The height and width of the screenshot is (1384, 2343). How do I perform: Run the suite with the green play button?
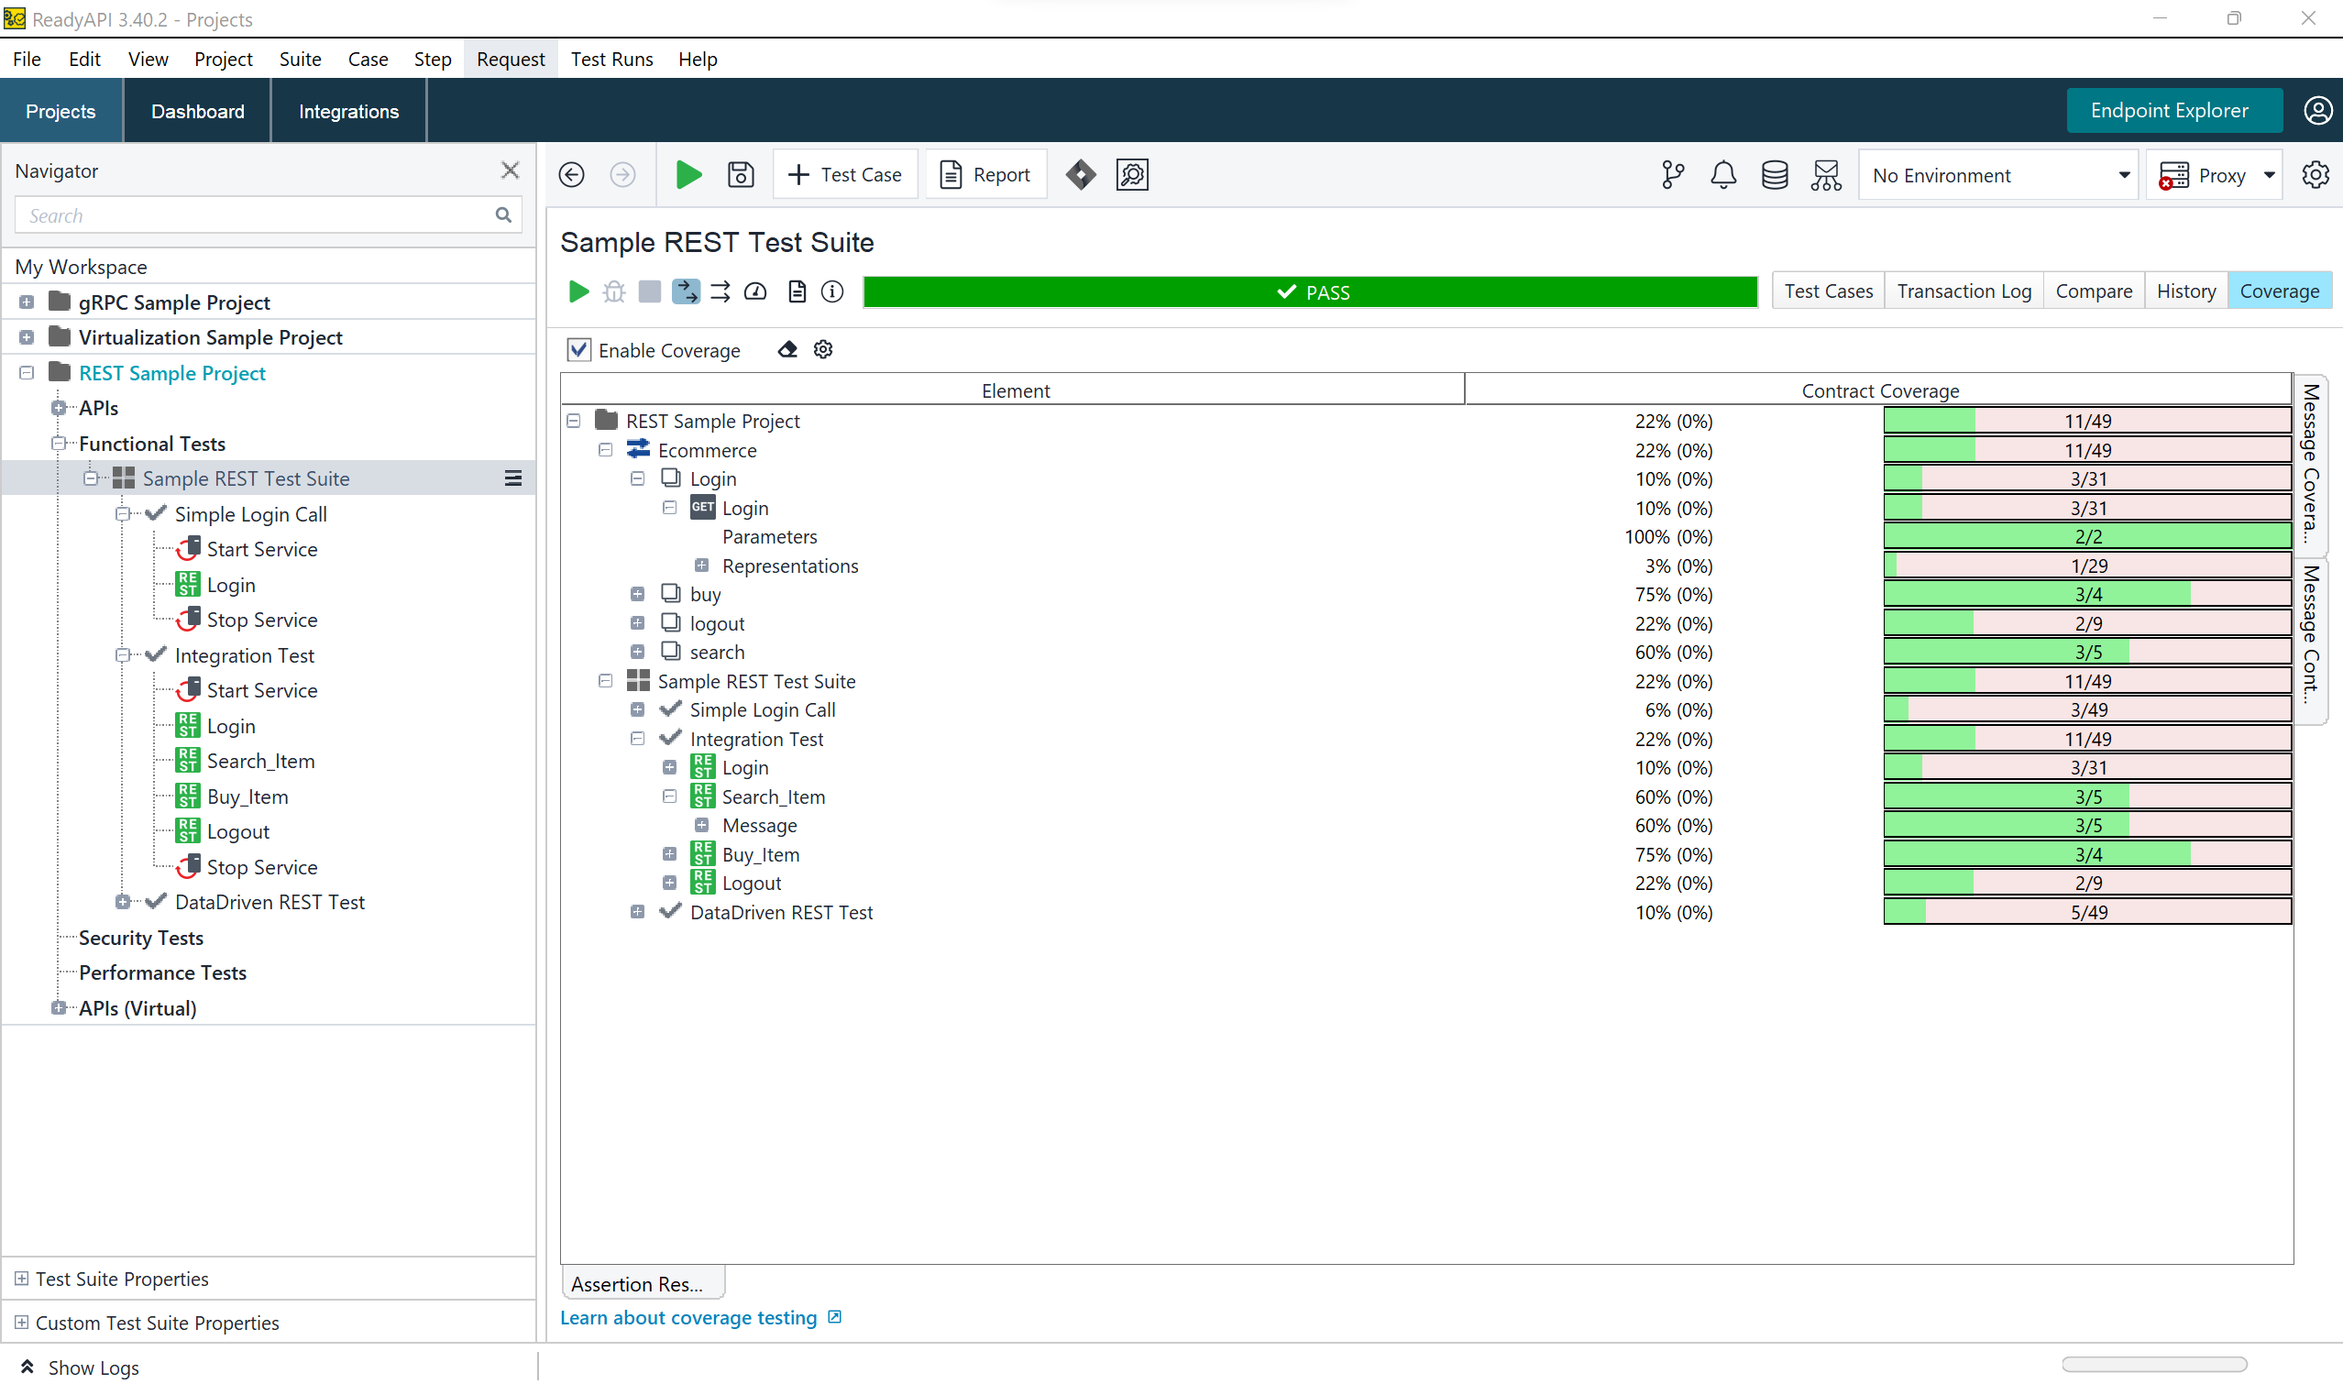coord(578,291)
